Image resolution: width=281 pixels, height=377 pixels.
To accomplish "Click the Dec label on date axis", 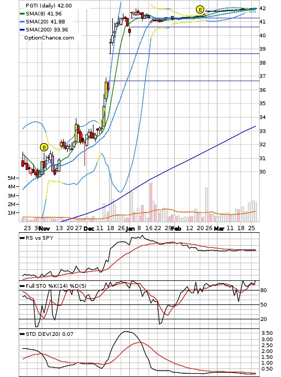I will (89, 229).
